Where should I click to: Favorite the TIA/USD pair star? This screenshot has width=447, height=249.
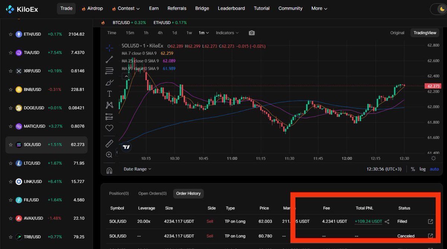(x=11, y=53)
